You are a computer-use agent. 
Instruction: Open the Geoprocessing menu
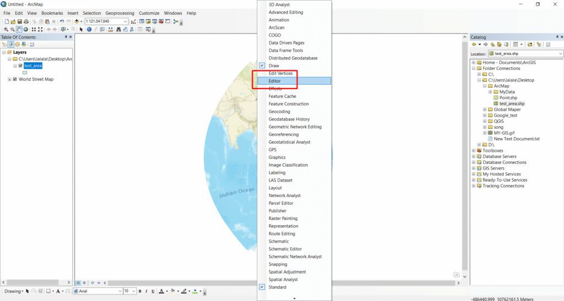click(120, 13)
